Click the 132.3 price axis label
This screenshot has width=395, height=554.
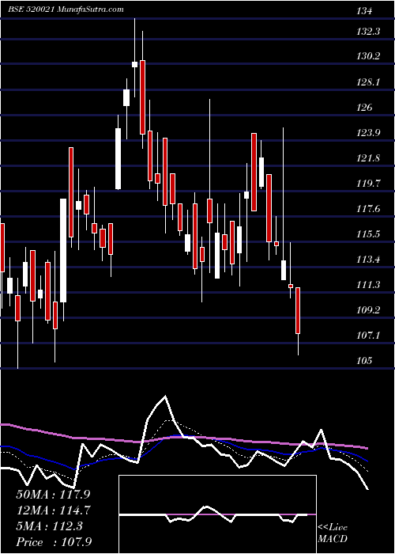(369, 32)
